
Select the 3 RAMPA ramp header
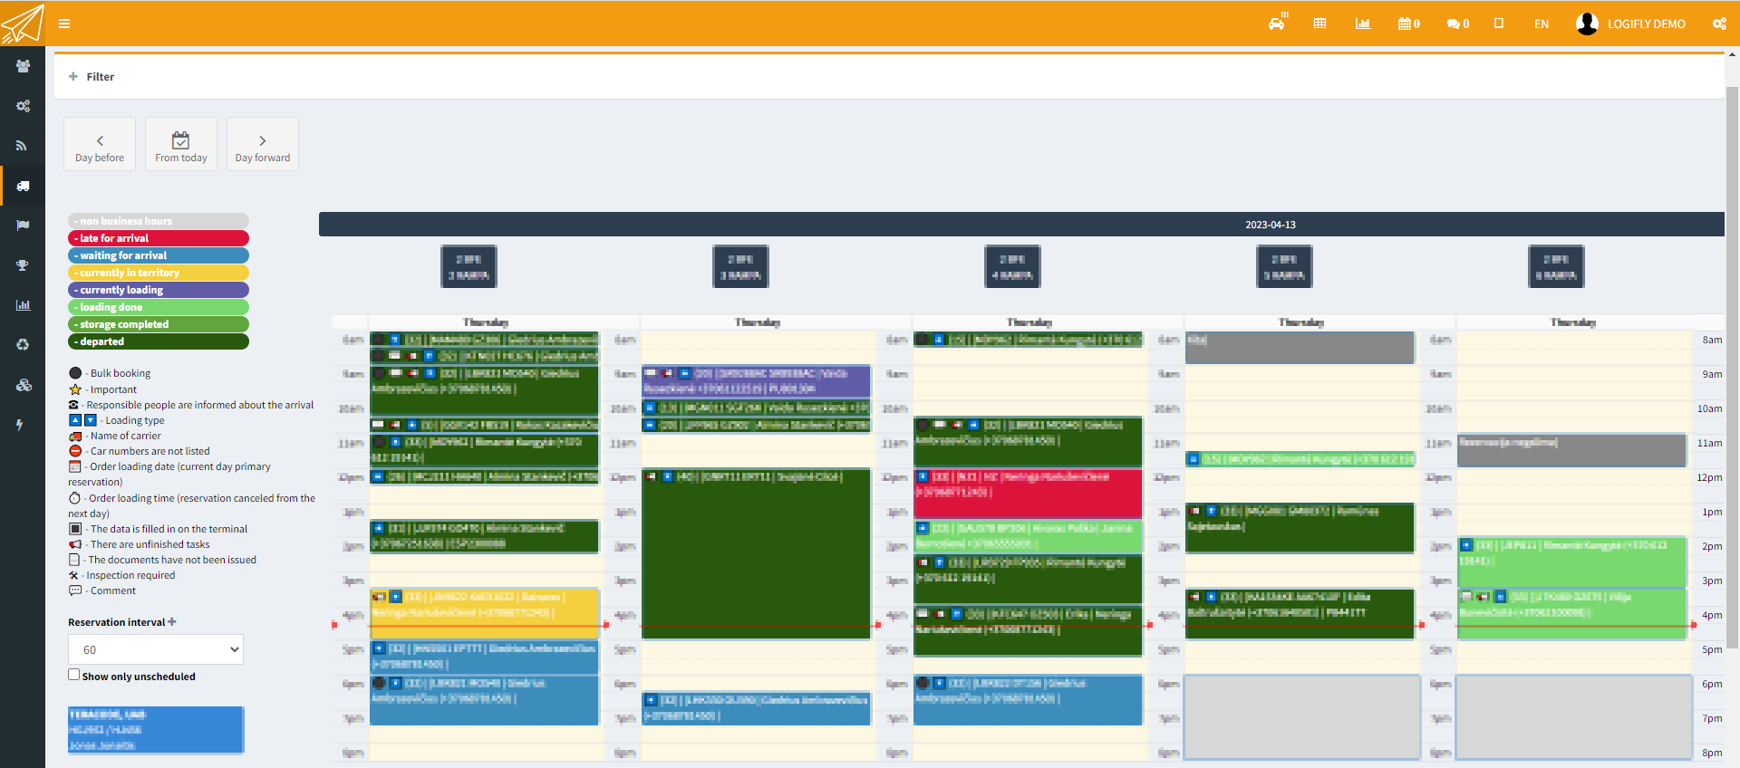740,267
